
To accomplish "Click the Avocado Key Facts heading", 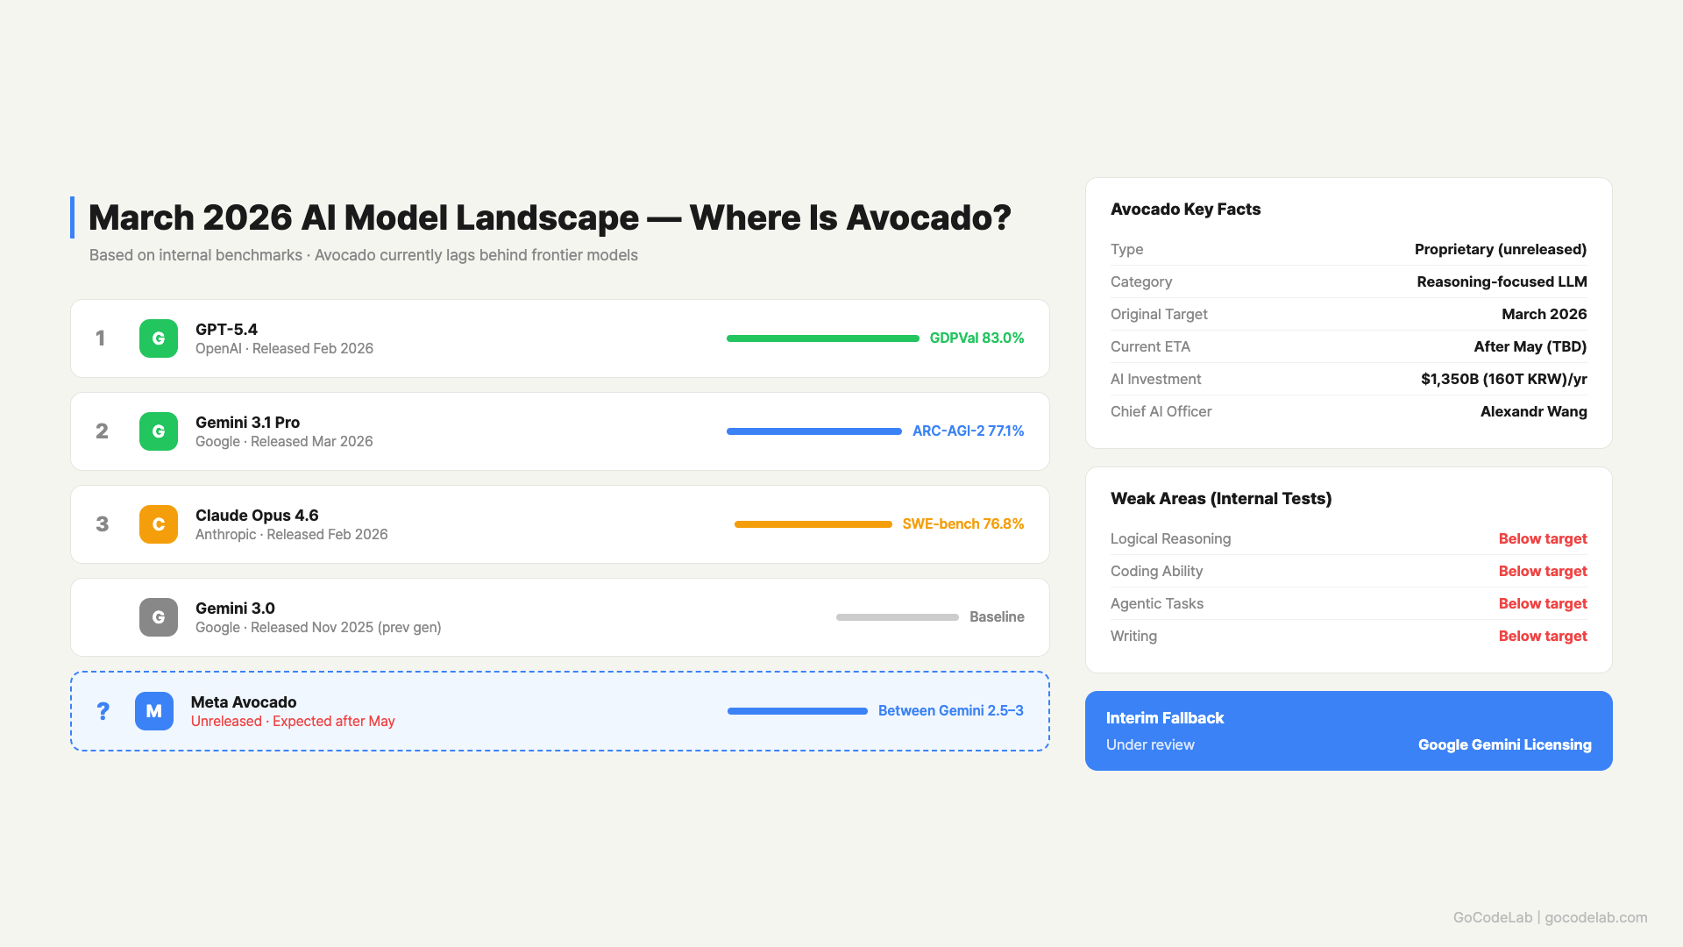I will tap(1185, 209).
